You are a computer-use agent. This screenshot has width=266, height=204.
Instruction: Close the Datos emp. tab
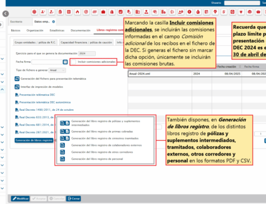click(x=53, y=22)
